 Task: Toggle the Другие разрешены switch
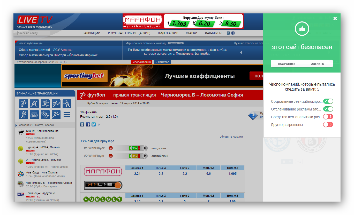click(x=328, y=125)
